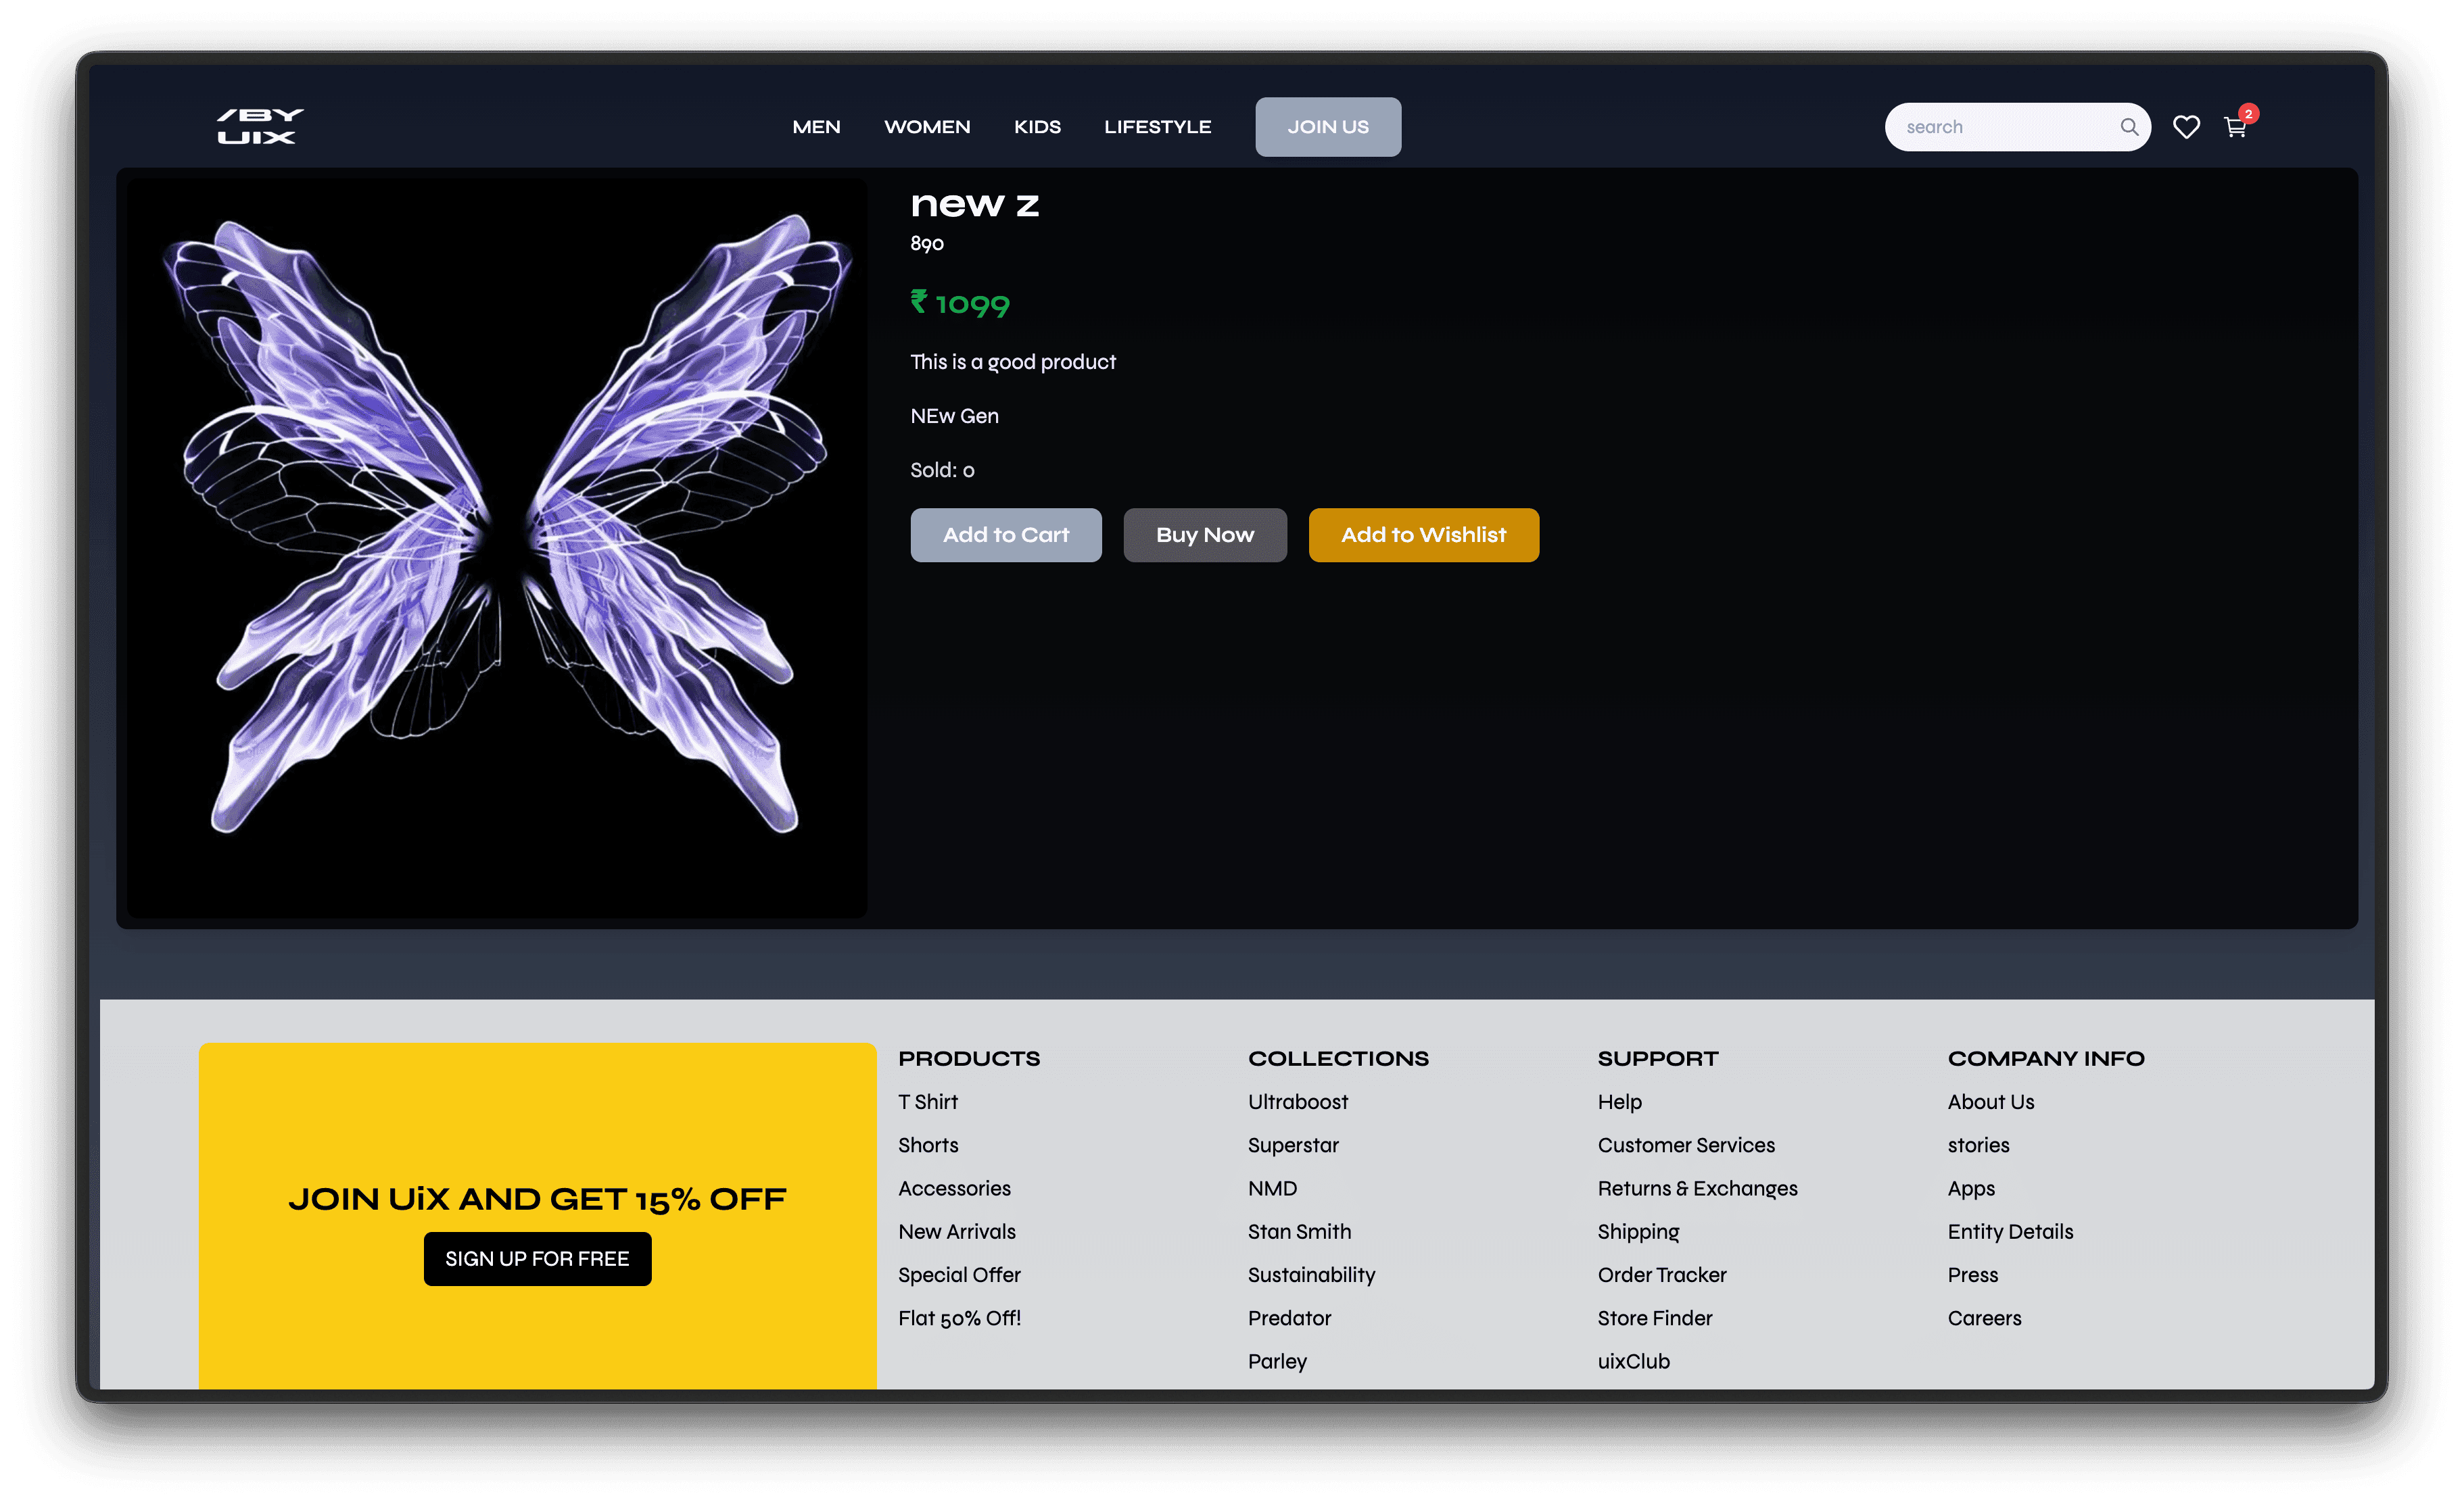The image size is (2464, 1503).
Task: Open the T Shirt footer link
Action: click(x=928, y=1102)
